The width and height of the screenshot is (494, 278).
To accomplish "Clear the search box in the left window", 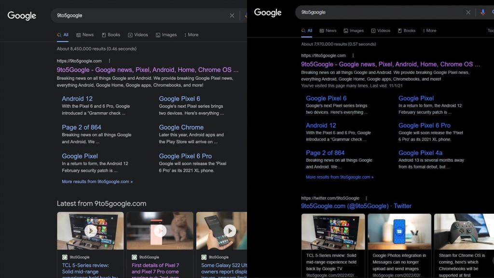I will pyautogui.click(x=232, y=15).
